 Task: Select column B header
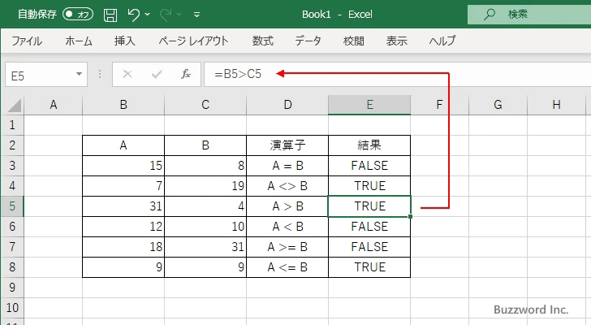pos(123,105)
